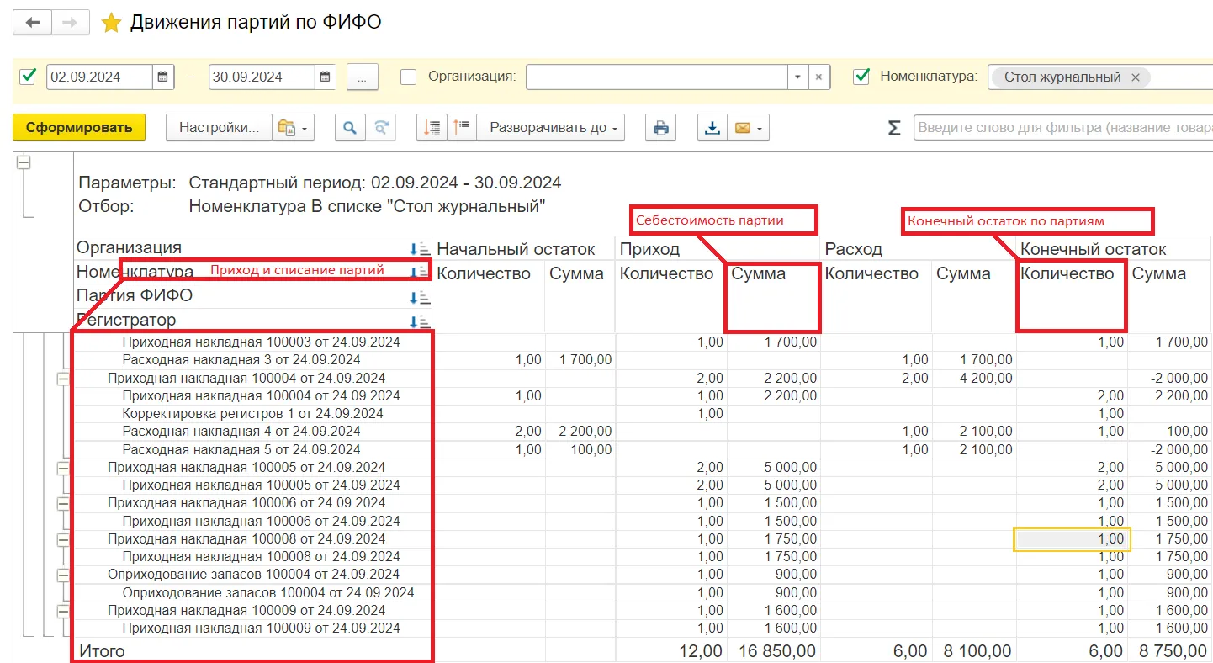Enable the period filter checkbox

coord(29,77)
